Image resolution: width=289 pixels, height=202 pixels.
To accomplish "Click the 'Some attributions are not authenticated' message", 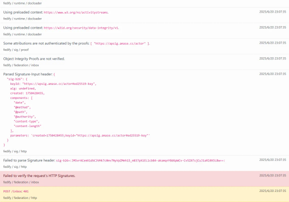I will 46,43.
